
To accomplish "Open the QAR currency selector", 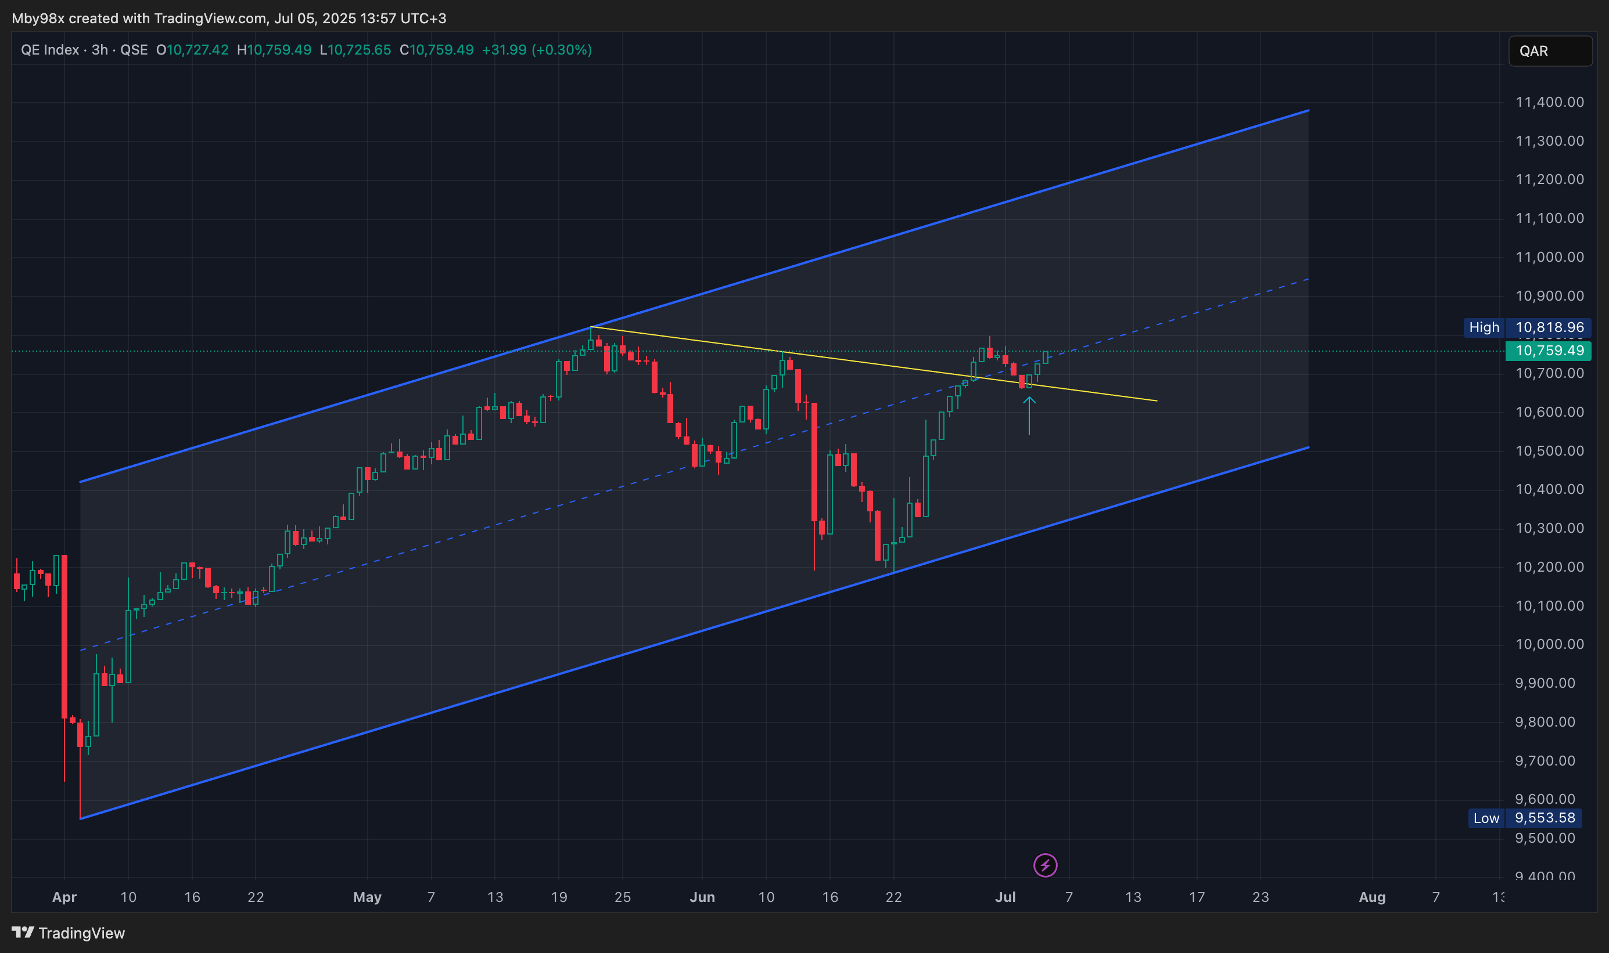I will coord(1550,50).
